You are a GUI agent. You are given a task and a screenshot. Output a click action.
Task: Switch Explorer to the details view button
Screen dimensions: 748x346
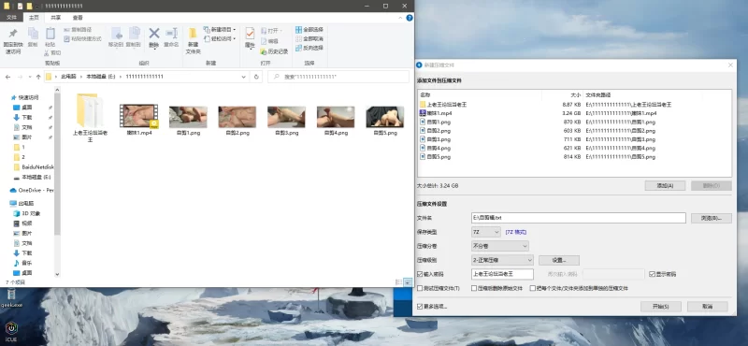point(399,282)
